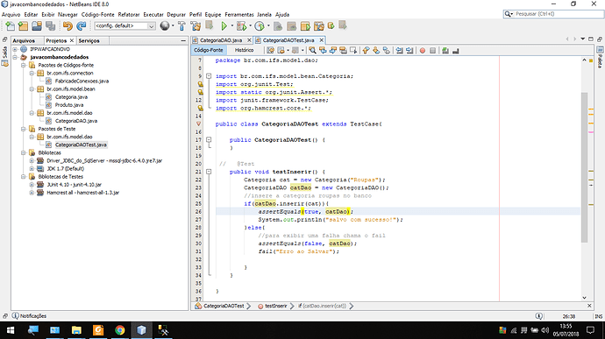Toggle fold on the CategoriaDAOTest constructor
This screenshot has width=605, height=339.
point(209,139)
